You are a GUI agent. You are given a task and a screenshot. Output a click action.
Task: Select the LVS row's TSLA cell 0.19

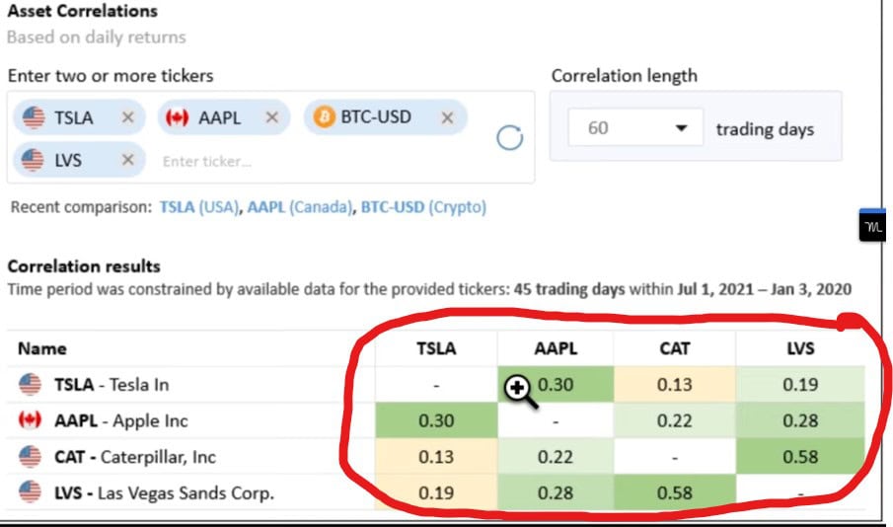(x=436, y=492)
